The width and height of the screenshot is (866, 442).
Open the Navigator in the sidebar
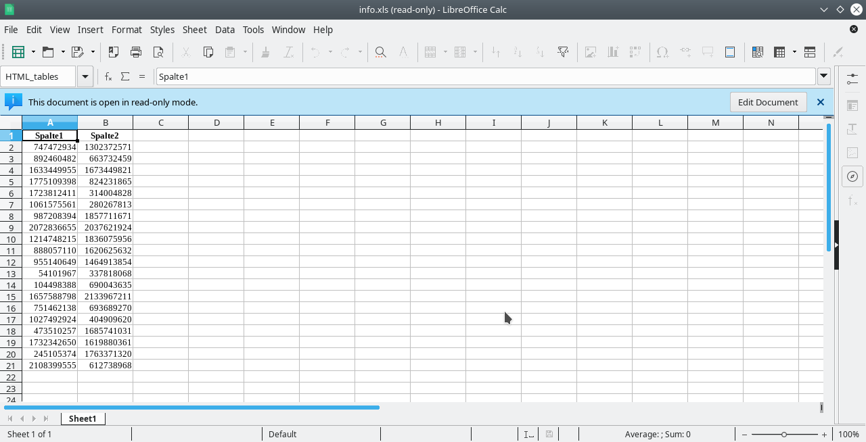click(852, 176)
